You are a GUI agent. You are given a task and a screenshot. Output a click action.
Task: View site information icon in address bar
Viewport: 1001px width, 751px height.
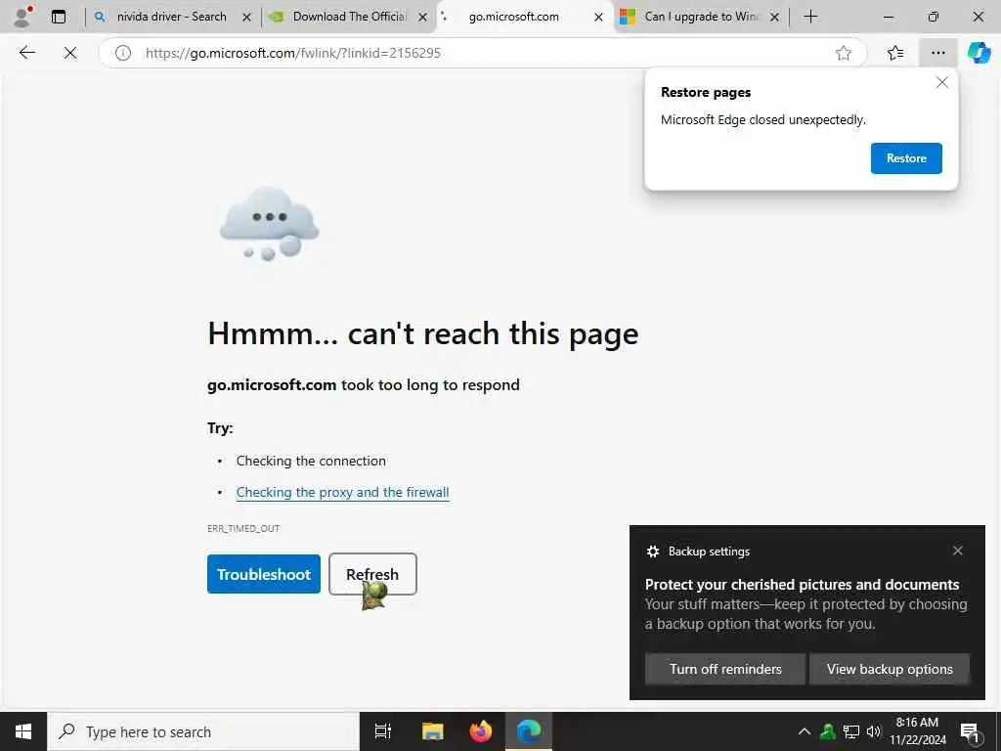[122, 53]
